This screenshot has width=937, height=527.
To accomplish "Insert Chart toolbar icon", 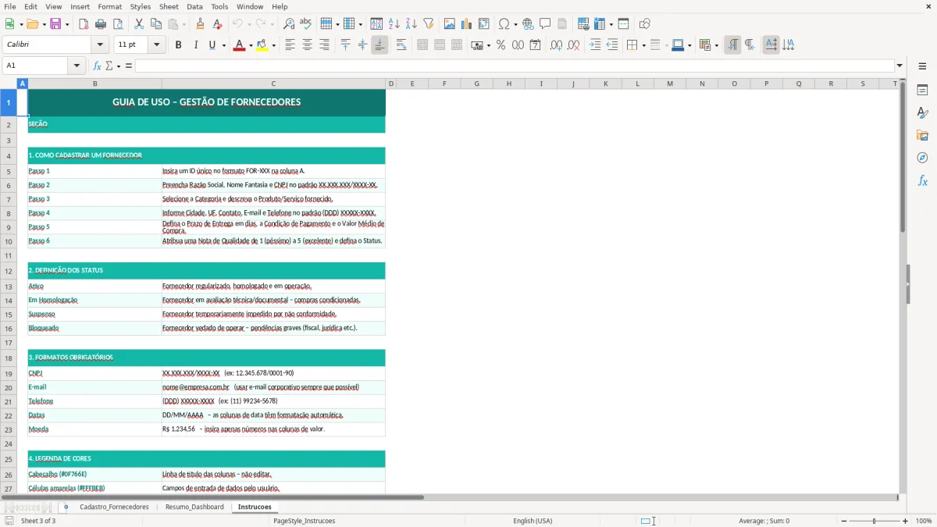I will point(466,24).
